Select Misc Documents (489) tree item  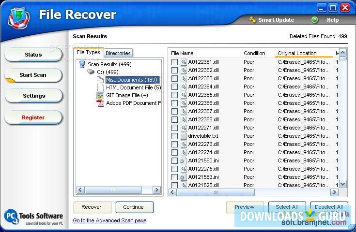133,80
